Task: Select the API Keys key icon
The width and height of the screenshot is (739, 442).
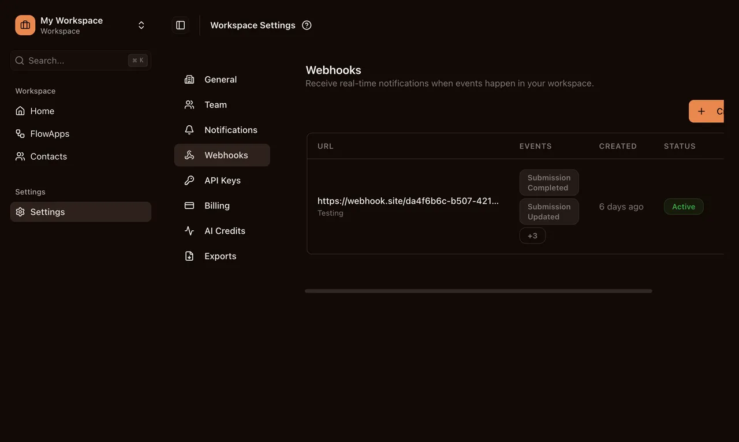Action: coord(189,180)
